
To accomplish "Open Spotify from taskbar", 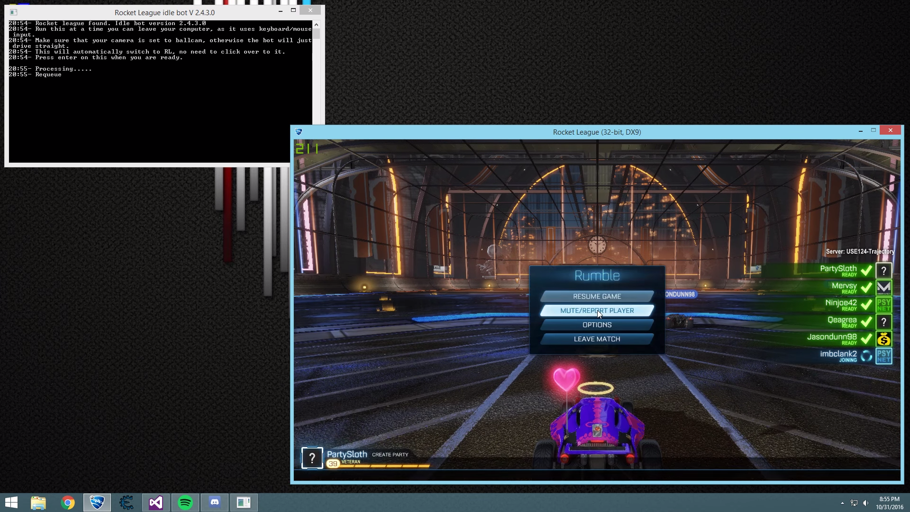I will (x=185, y=503).
